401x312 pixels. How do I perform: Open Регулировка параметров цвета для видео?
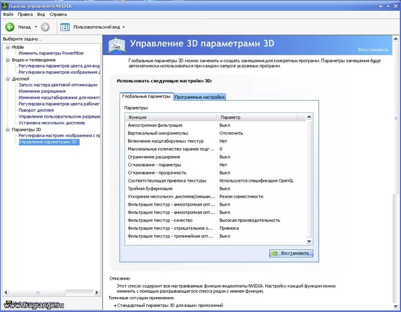tap(59, 66)
